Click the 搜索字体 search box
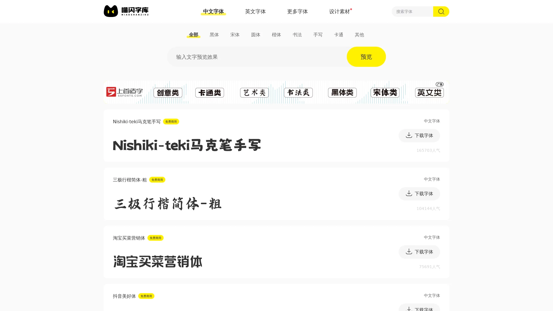 point(412,12)
